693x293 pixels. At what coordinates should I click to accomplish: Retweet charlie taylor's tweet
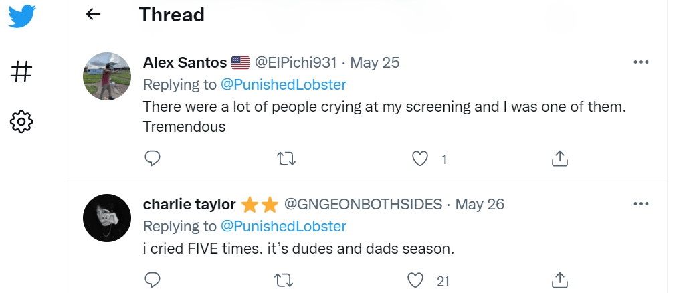click(286, 280)
